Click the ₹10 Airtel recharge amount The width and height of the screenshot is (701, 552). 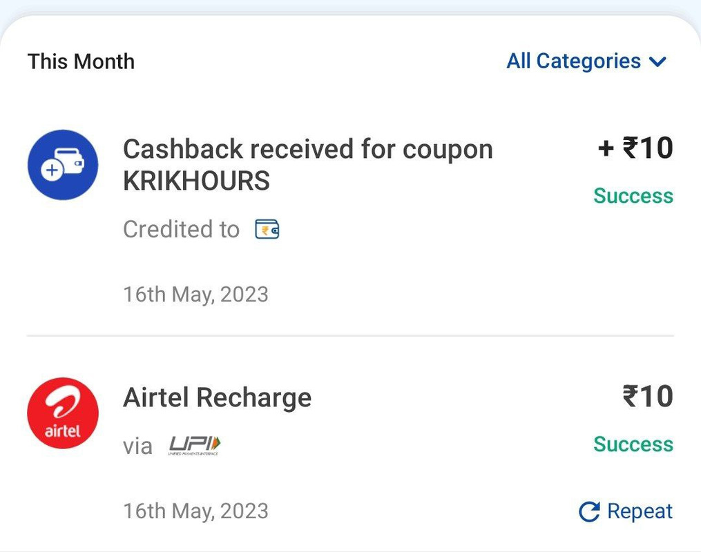pyautogui.click(x=648, y=396)
